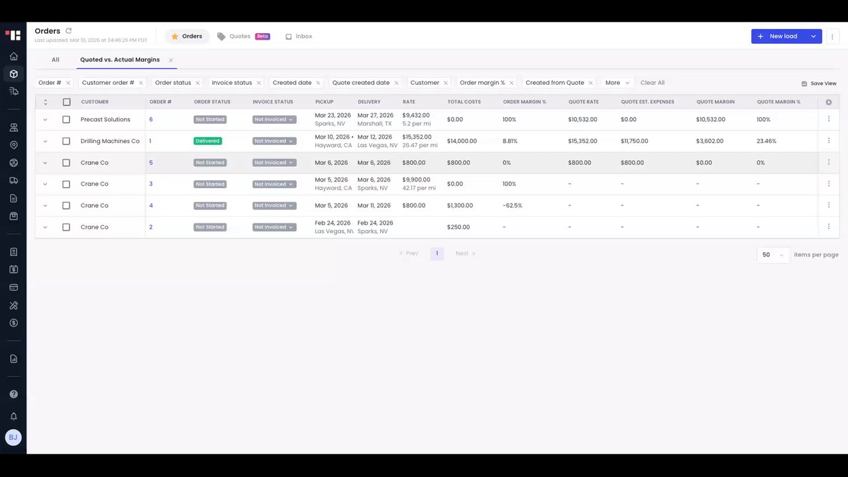Click the Save View button
The width and height of the screenshot is (848, 477).
point(819,83)
